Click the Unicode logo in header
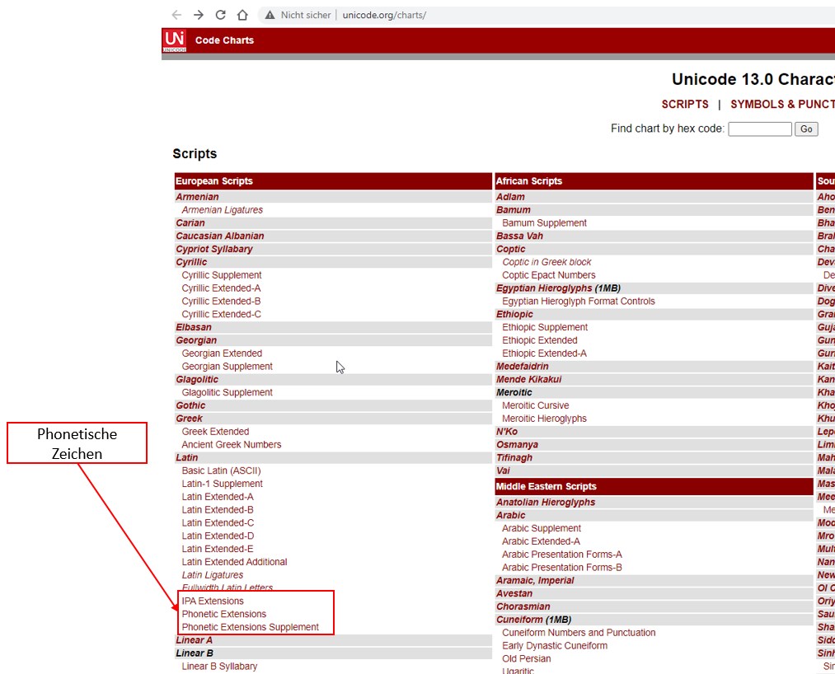Screen dimensions: 835x674 coord(174,40)
